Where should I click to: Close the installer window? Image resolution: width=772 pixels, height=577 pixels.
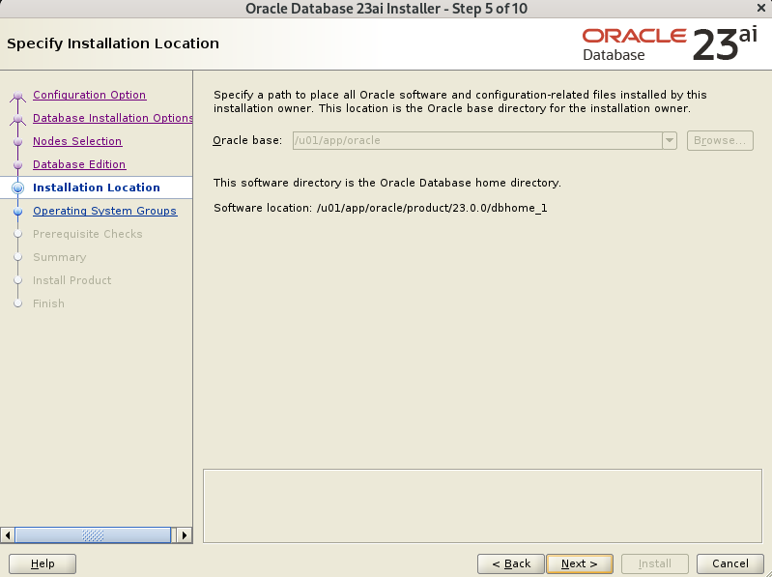(761, 8)
